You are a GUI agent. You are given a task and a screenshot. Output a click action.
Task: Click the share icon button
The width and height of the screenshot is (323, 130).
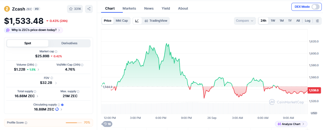tap(89, 9)
